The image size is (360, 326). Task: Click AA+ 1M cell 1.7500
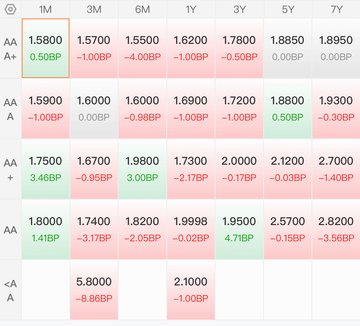(45, 169)
